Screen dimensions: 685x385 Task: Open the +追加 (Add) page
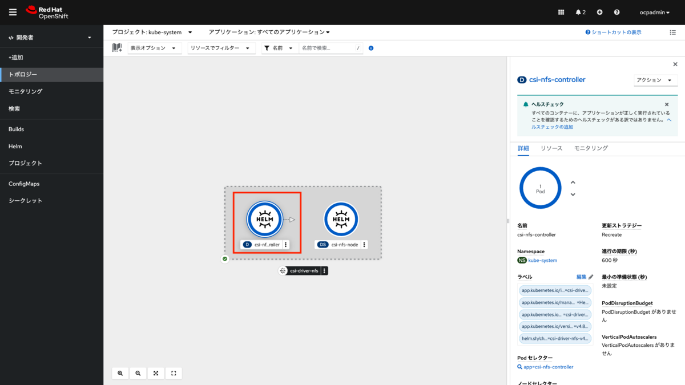[52, 58]
